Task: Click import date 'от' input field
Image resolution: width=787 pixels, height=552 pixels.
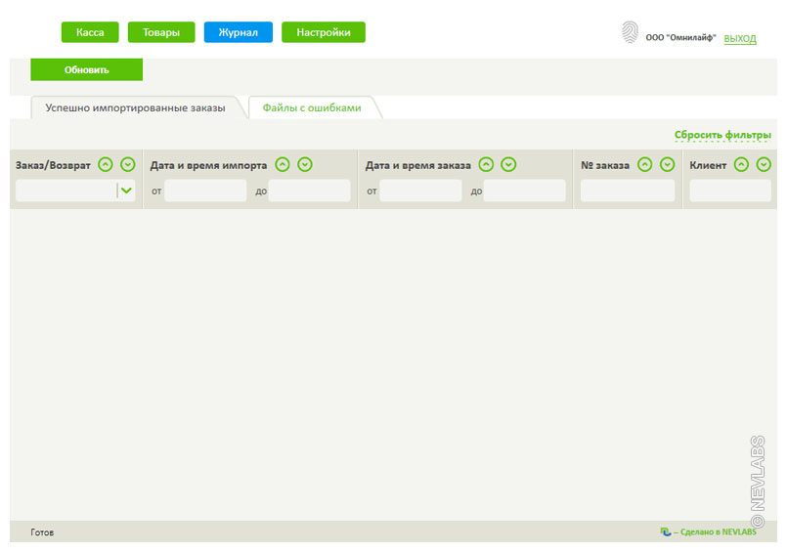Action: tap(205, 191)
